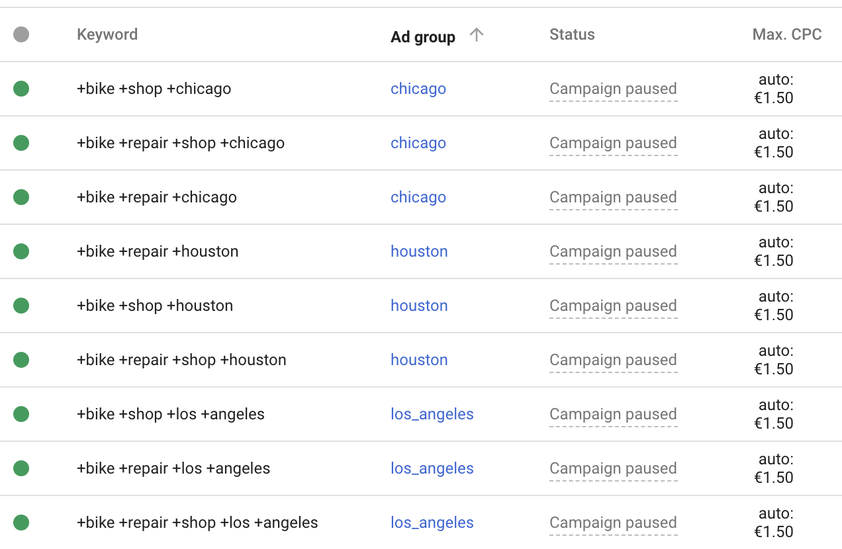Open chicago ad group for +bike +shop +chicago
Image resolution: width=842 pixels, height=549 pixels.
click(x=418, y=89)
